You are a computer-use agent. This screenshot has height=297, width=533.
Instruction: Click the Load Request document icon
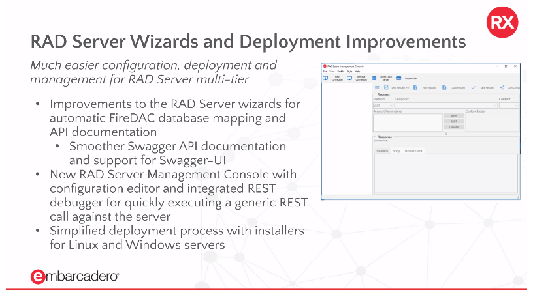(444, 87)
